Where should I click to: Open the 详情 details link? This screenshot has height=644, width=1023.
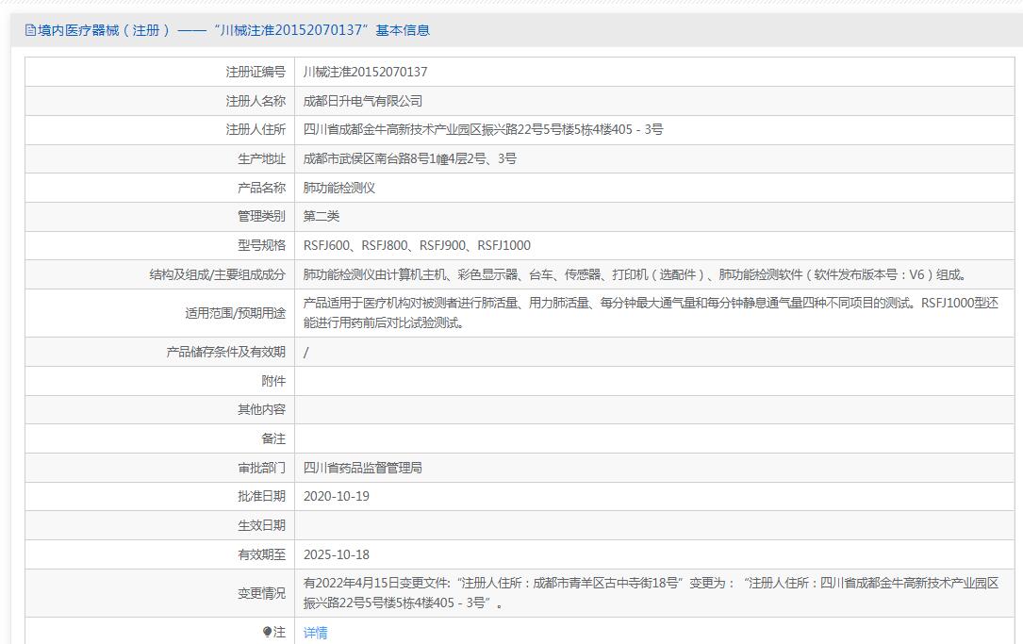(x=316, y=633)
